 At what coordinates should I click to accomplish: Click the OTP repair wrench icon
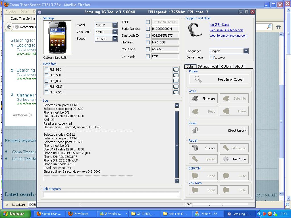point(226,148)
